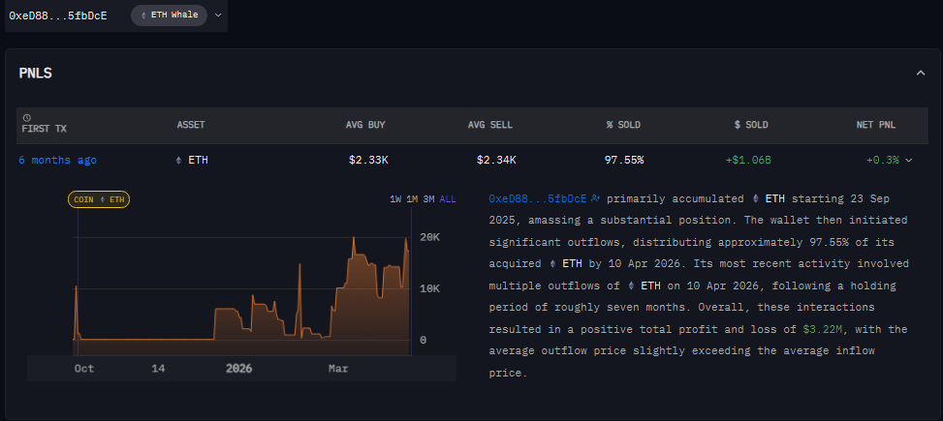Open the "6 months ago" first transaction link
The image size is (943, 421).
(57, 160)
